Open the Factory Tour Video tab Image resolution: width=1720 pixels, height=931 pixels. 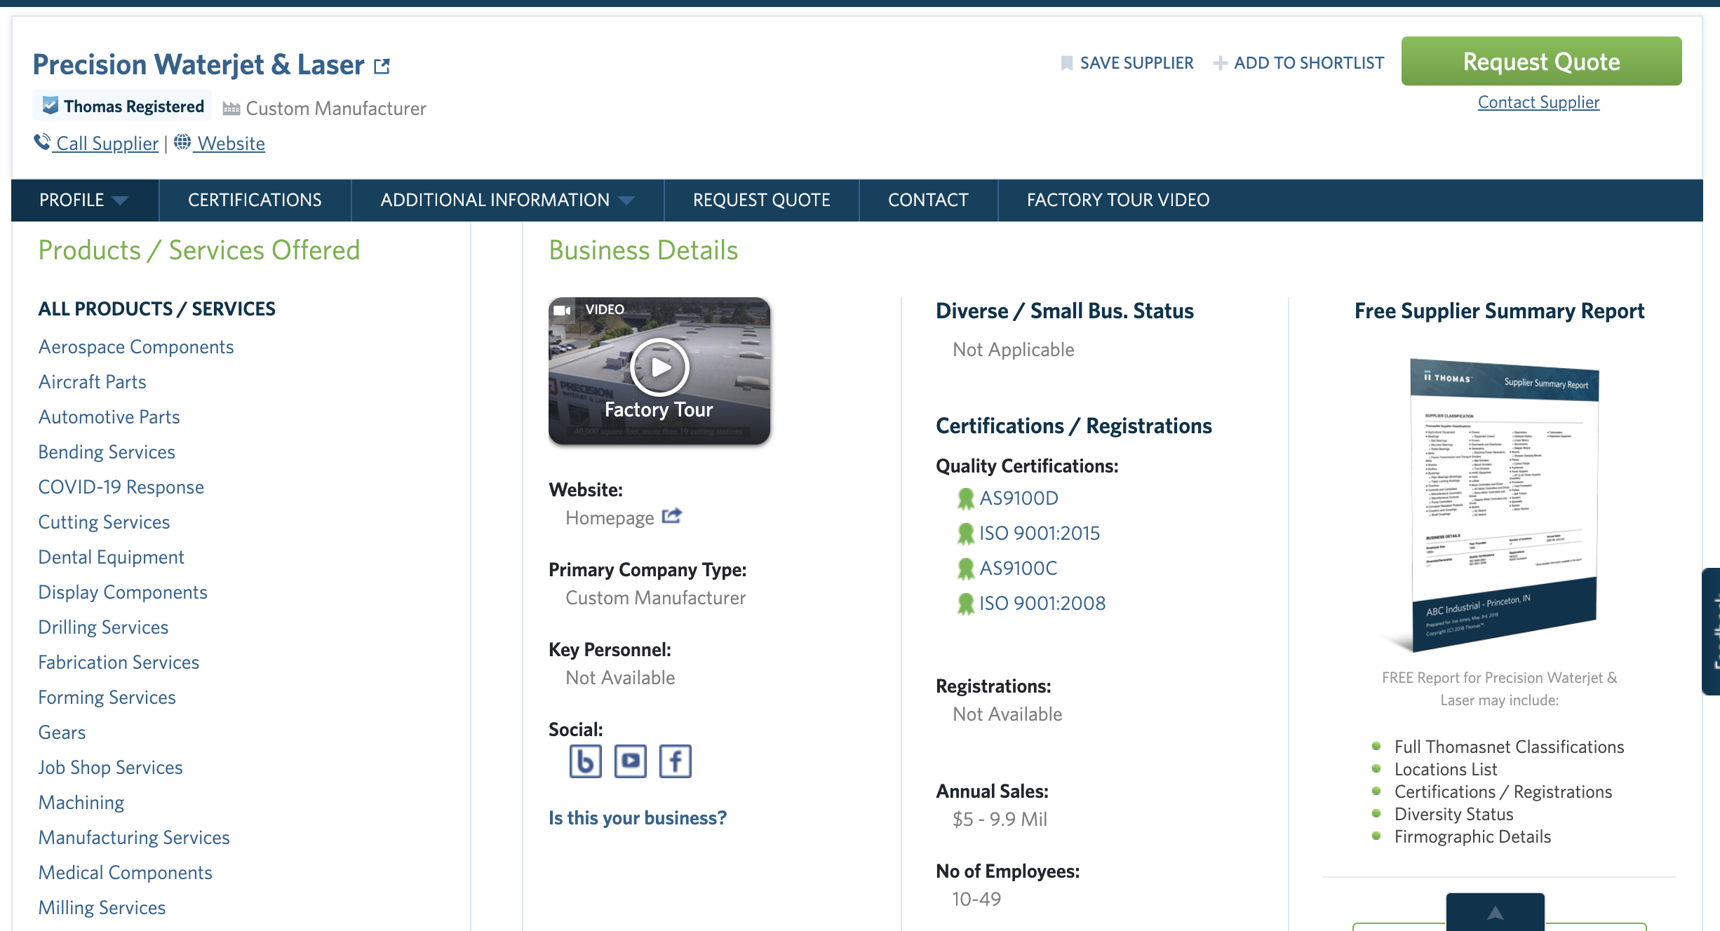click(x=1117, y=201)
